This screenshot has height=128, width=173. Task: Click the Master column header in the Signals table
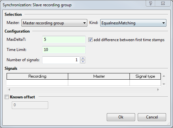click(99, 76)
